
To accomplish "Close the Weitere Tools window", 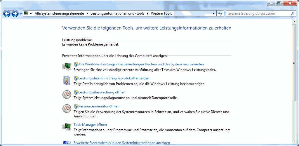I will click(290, 3).
